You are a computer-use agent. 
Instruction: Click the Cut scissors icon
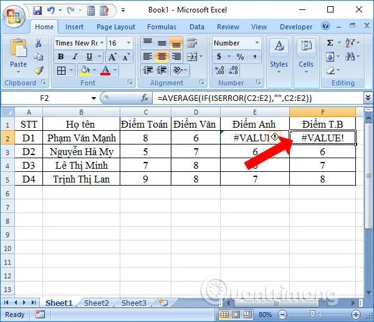[38, 43]
